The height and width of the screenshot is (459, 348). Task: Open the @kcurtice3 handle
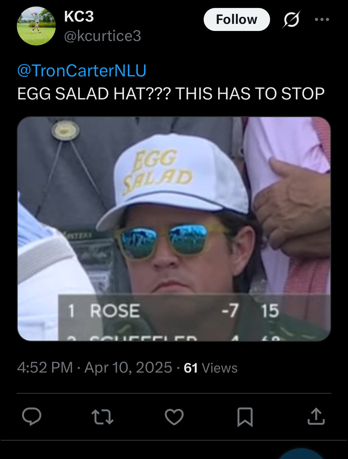102,36
